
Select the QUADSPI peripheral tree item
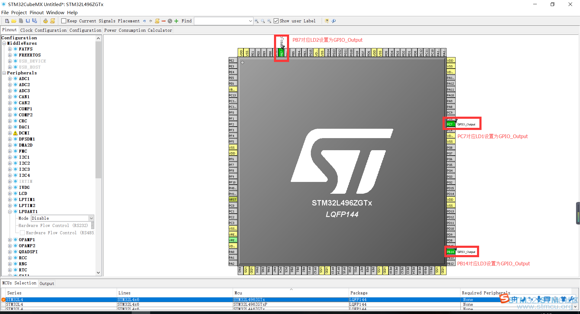(28, 252)
